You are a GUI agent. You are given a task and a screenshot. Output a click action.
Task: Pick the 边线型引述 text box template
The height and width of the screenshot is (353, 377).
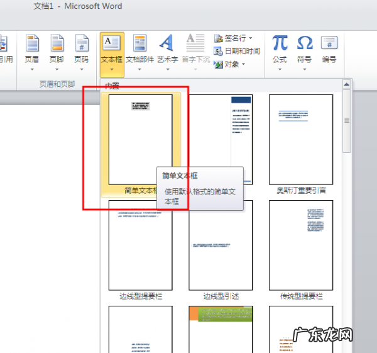point(221,245)
